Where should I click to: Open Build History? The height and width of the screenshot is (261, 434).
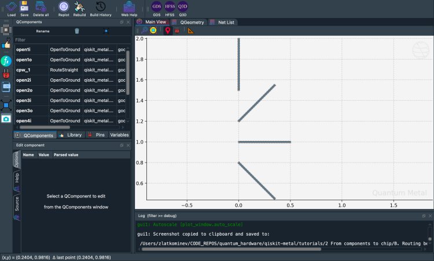click(101, 8)
